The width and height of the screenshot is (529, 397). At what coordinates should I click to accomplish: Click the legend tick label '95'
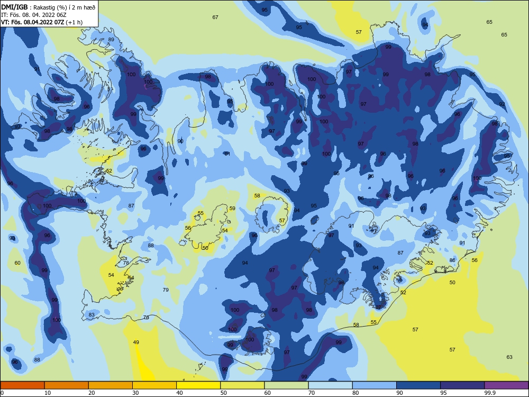tap(444, 393)
